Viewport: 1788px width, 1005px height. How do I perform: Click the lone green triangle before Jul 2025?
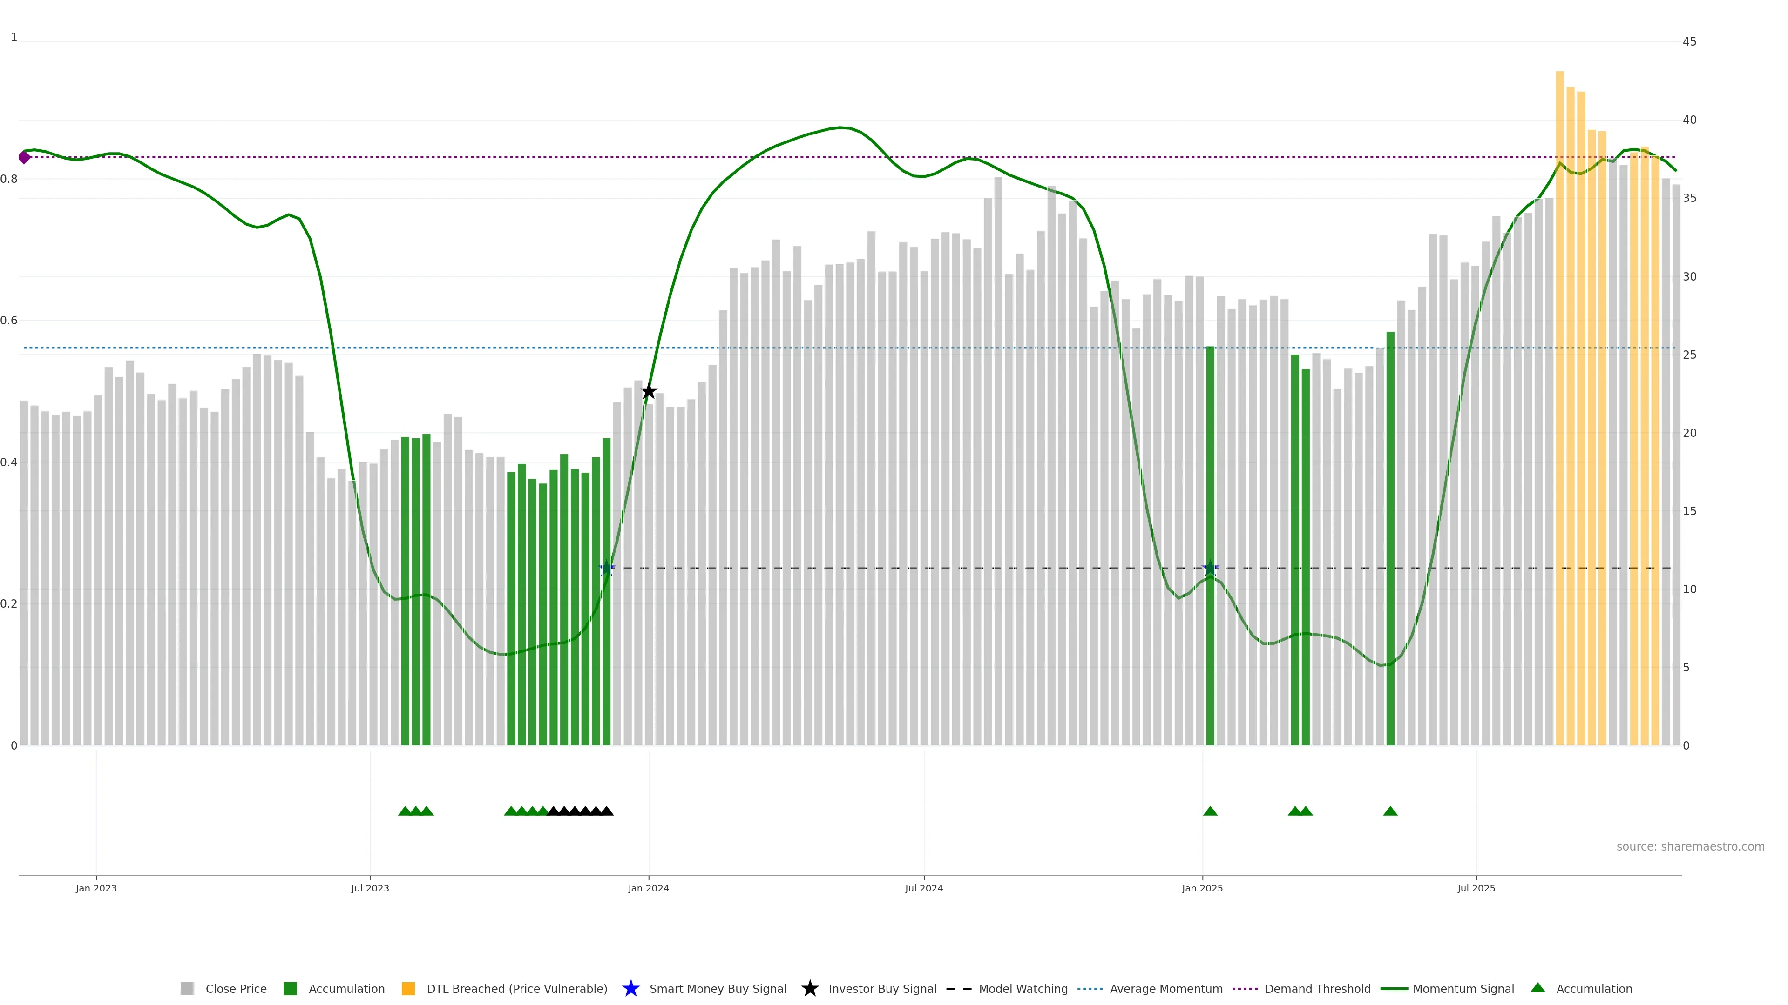click(1389, 811)
